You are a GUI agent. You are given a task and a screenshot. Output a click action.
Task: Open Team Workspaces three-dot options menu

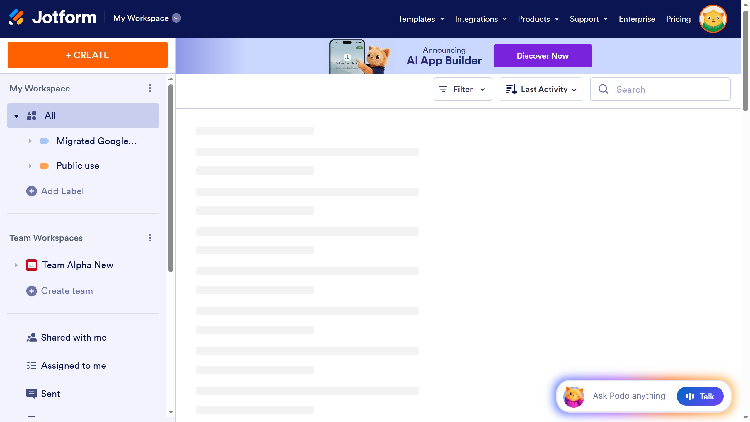150,238
